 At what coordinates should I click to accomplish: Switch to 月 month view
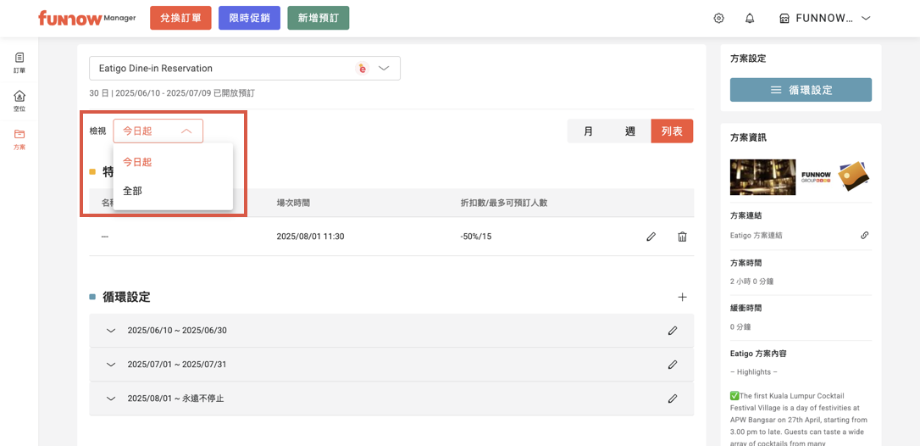588,131
